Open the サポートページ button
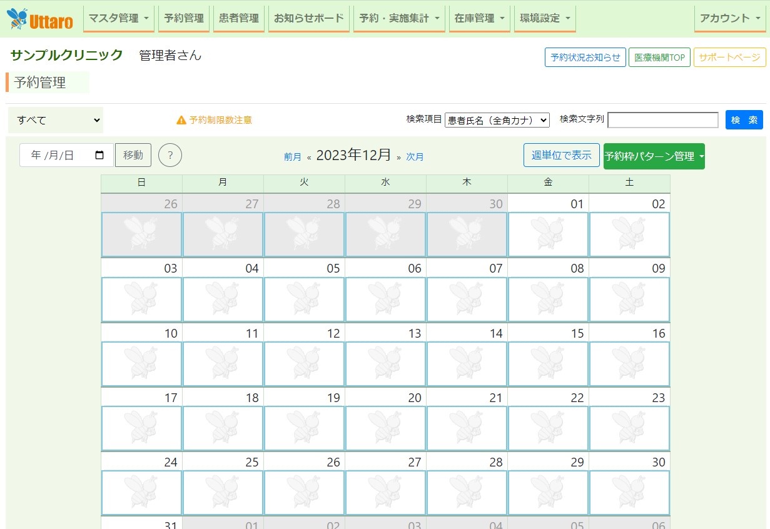This screenshot has height=529, width=770. 729,57
